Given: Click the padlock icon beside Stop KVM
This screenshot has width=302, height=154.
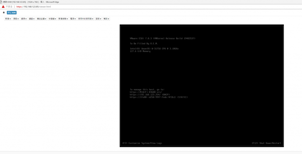Looking at the screenshot, I should tap(4, 12).
